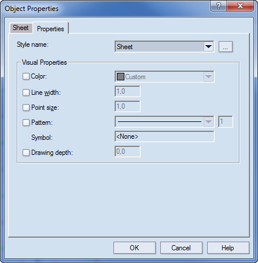Expand the Style name dropdown arrow
This screenshot has height=263, width=258.
pyautogui.click(x=208, y=47)
